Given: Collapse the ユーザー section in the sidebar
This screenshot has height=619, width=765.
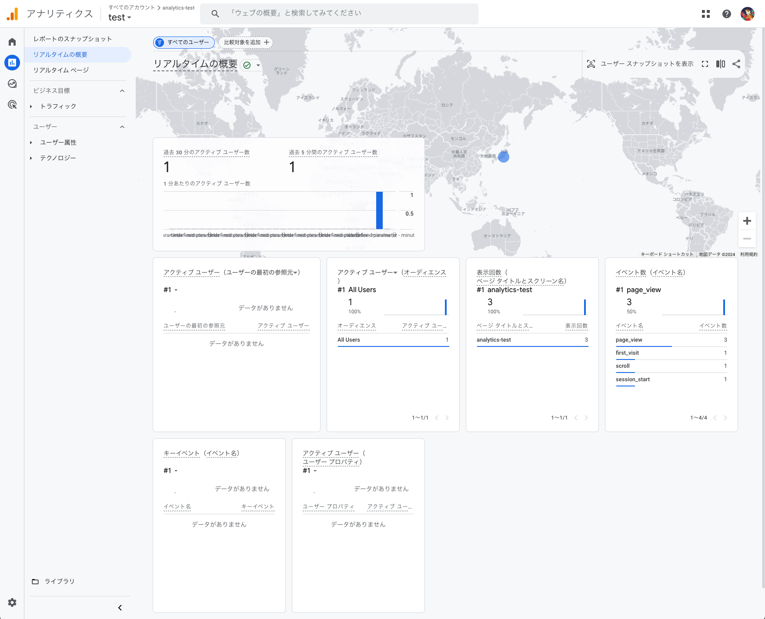Looking at the screenshot, I should tap(122, 126).
